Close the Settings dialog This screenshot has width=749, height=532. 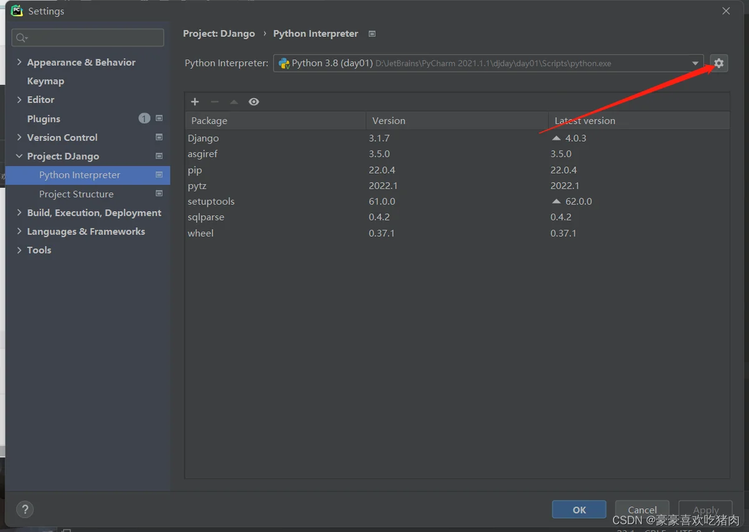click(x=726, y=11)
